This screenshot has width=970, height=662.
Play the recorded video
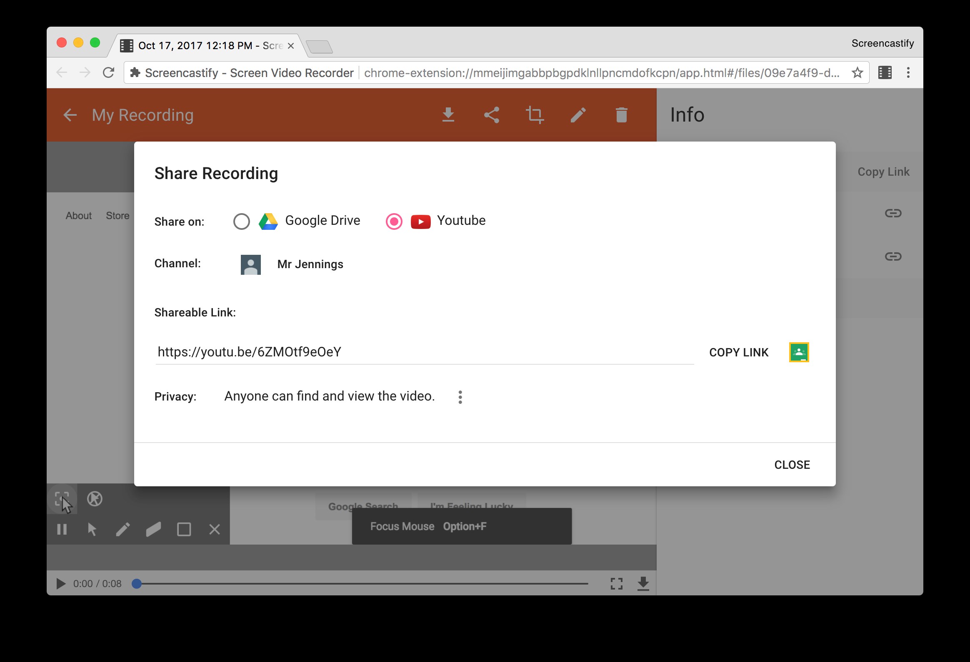point(61,584)
